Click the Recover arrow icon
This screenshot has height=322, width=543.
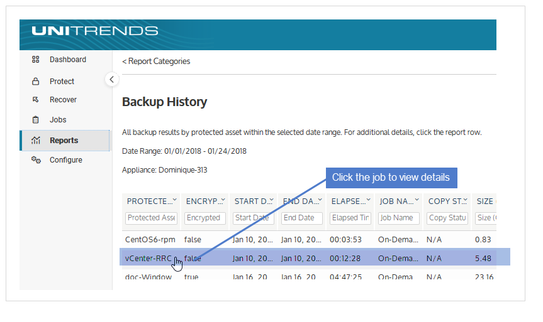click(35, 100)
